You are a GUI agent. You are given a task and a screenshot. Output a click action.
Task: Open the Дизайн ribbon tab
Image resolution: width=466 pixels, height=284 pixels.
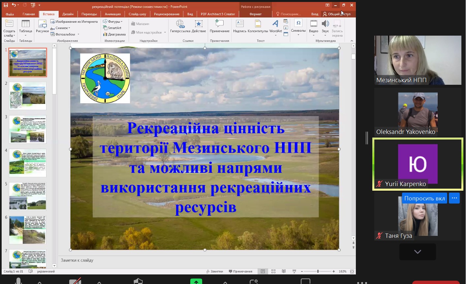tap(68, 14)
